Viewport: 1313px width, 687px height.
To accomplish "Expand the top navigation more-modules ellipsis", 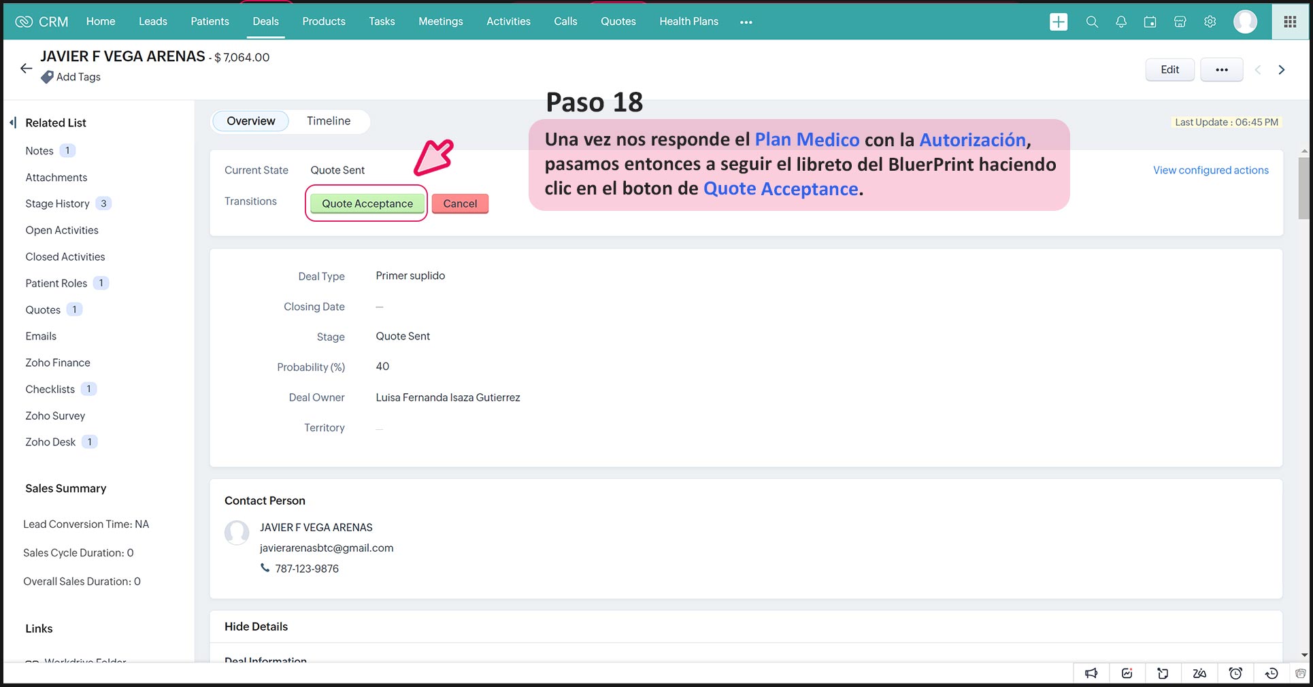I will [x=746, y=22].
